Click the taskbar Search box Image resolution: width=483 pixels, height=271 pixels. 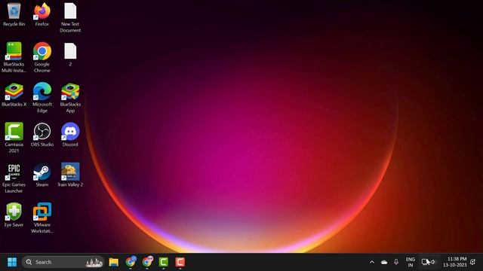pos(63,262)
